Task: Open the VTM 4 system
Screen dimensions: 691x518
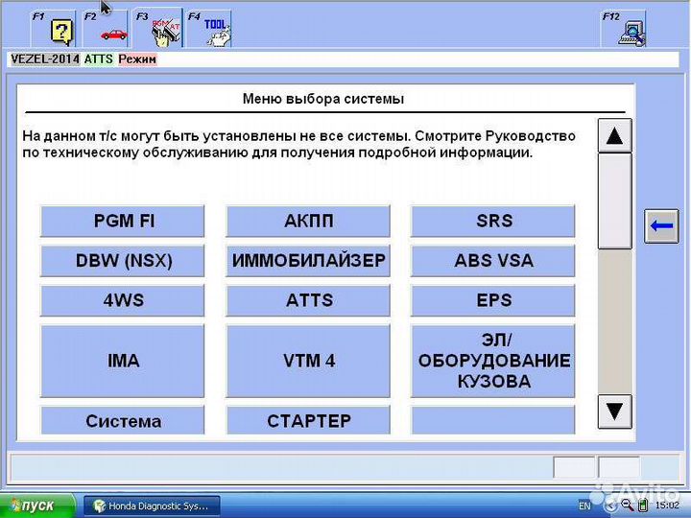Action: [308, 361]
